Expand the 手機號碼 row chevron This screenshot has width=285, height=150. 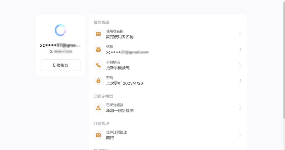240,65
